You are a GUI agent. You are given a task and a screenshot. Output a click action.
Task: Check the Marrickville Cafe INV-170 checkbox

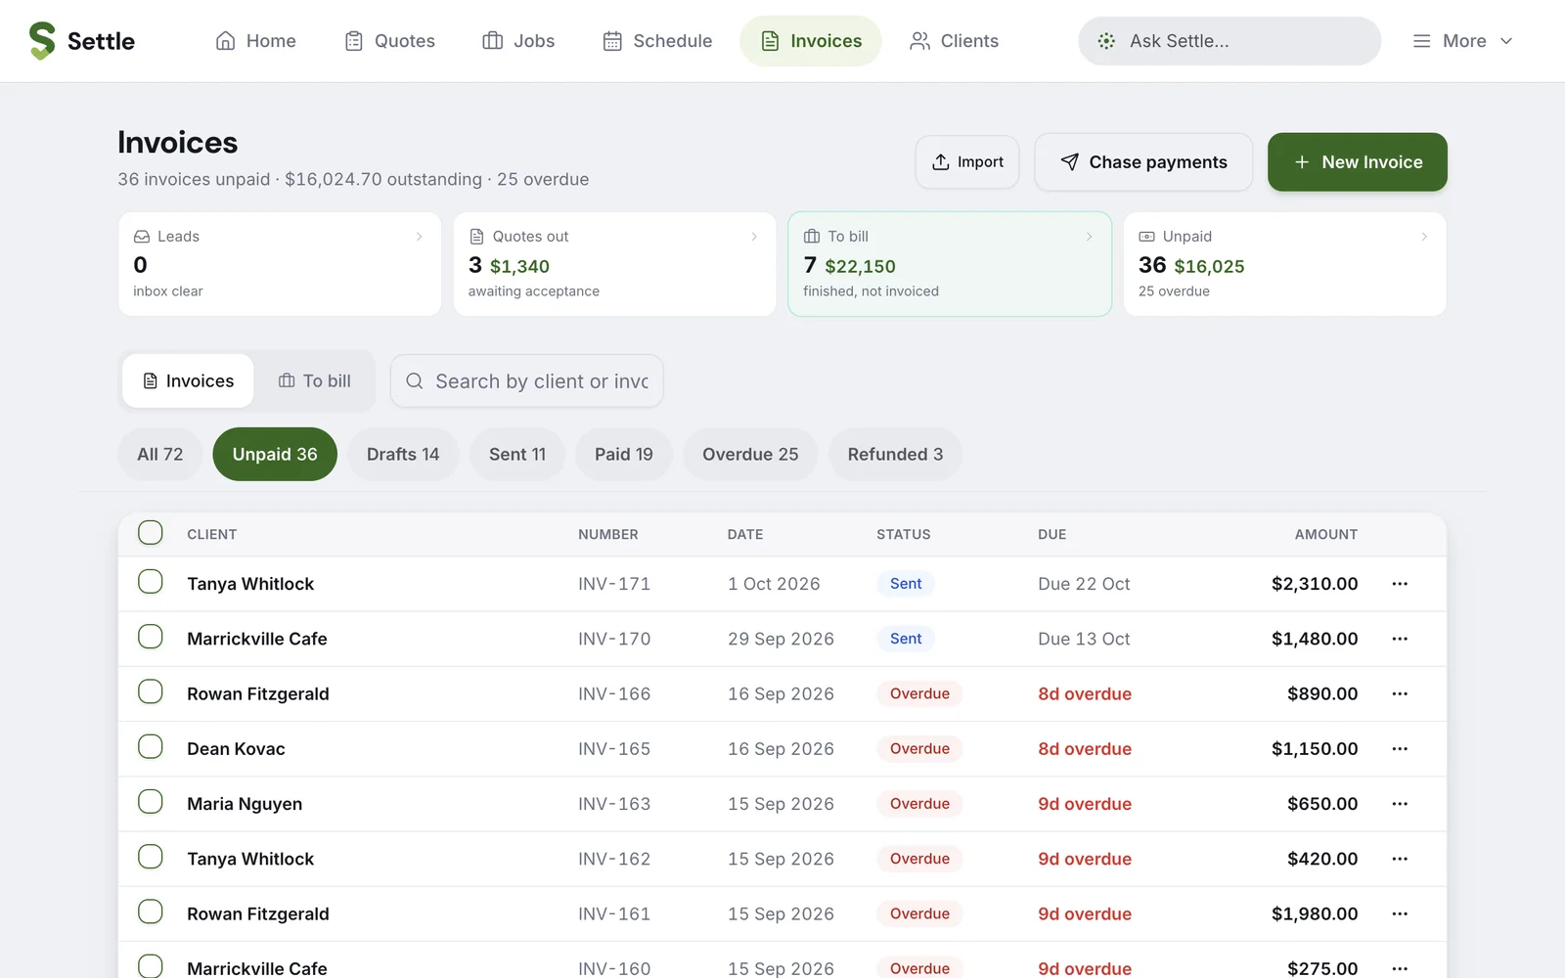coord(151,637)
